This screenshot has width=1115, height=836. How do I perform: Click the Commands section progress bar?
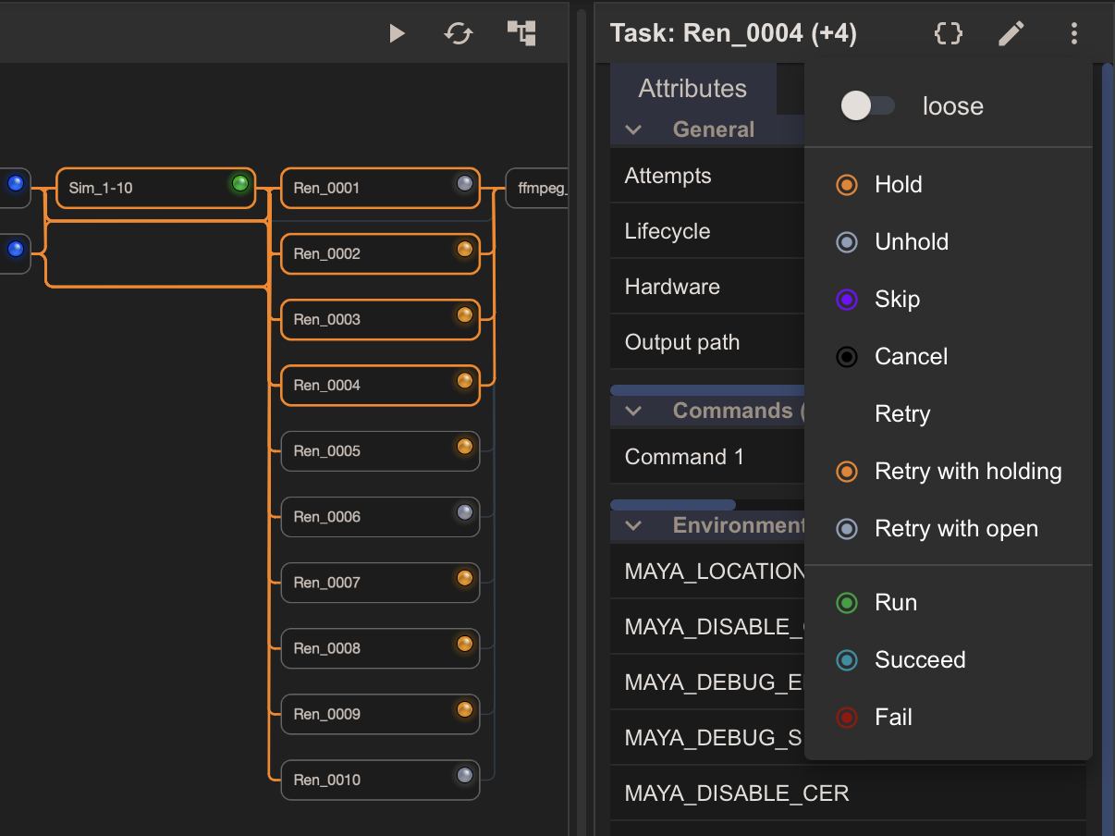673,505
